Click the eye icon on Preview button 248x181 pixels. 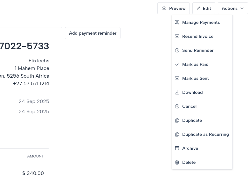(164, 8)
